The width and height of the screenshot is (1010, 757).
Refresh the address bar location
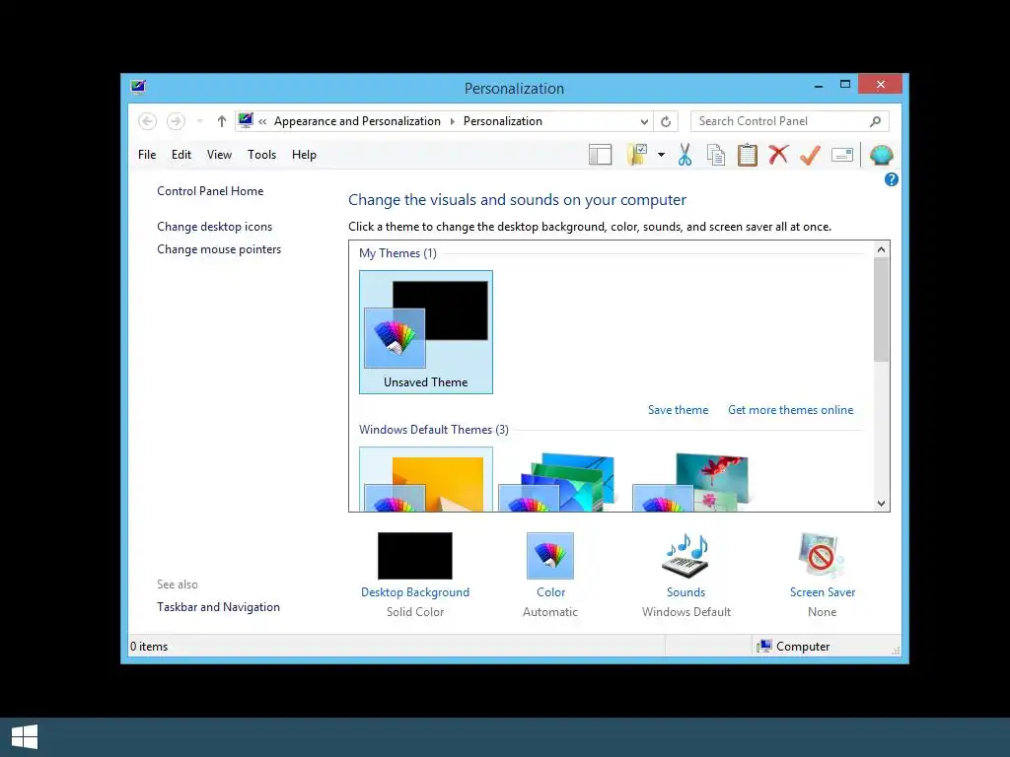pos(666,121)
